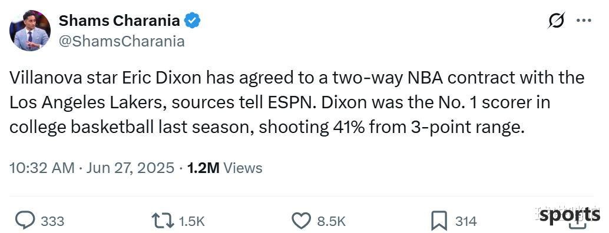Toggle the bookmark icon
The width and height of the screenshot is (609, 233).
coord(439,221)
